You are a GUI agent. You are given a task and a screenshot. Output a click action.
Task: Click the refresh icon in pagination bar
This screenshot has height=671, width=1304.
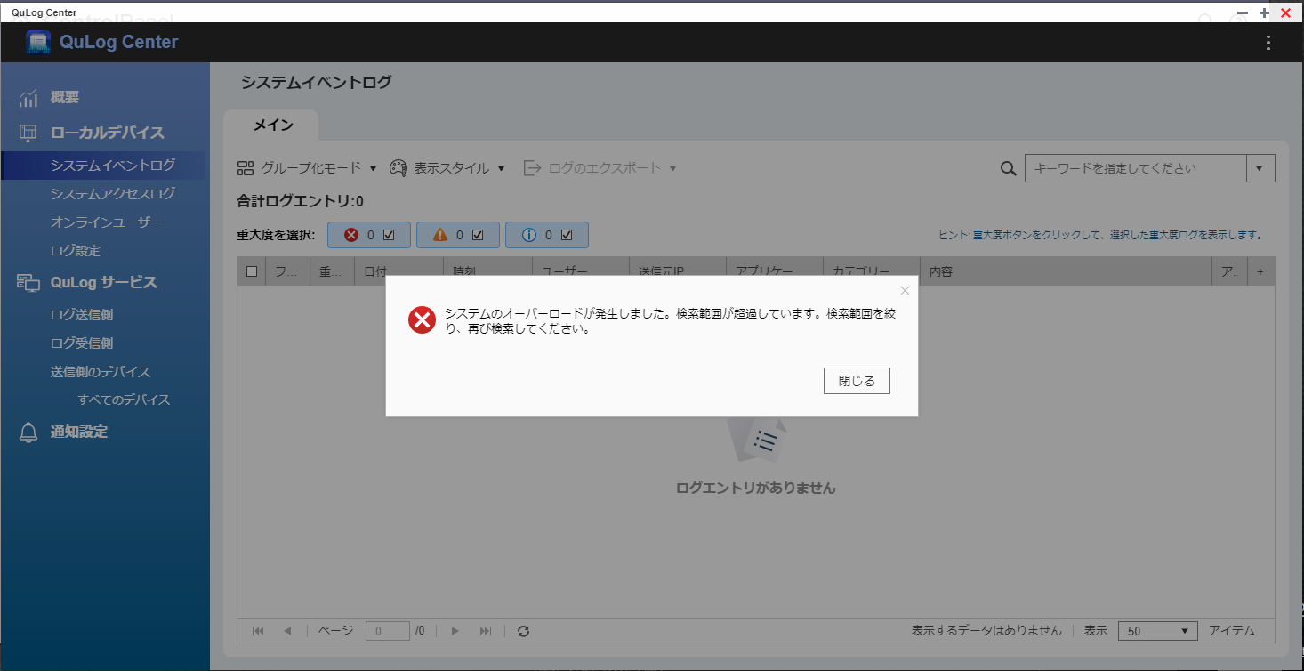click(523, 631)
